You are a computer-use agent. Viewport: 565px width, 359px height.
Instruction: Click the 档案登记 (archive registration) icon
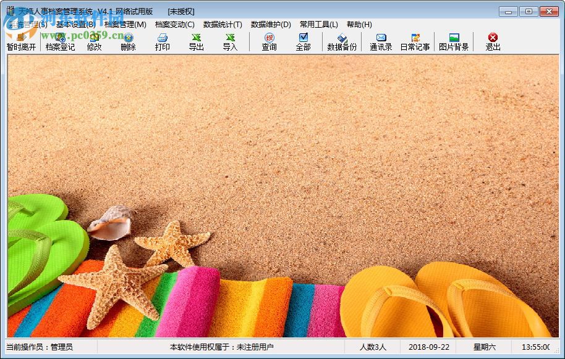[x=60, y=42]
